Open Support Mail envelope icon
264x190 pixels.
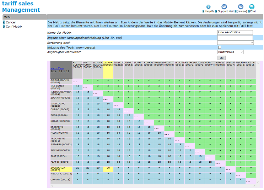[x=224, y=7]
